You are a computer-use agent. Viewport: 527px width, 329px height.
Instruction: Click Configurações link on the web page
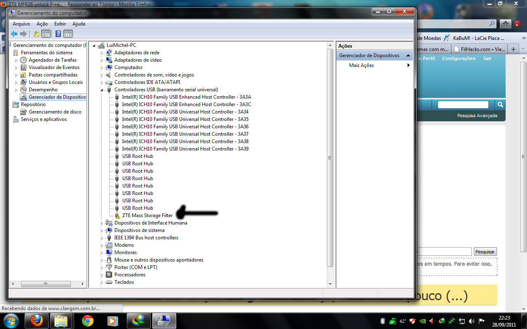[x=459, y=58]
